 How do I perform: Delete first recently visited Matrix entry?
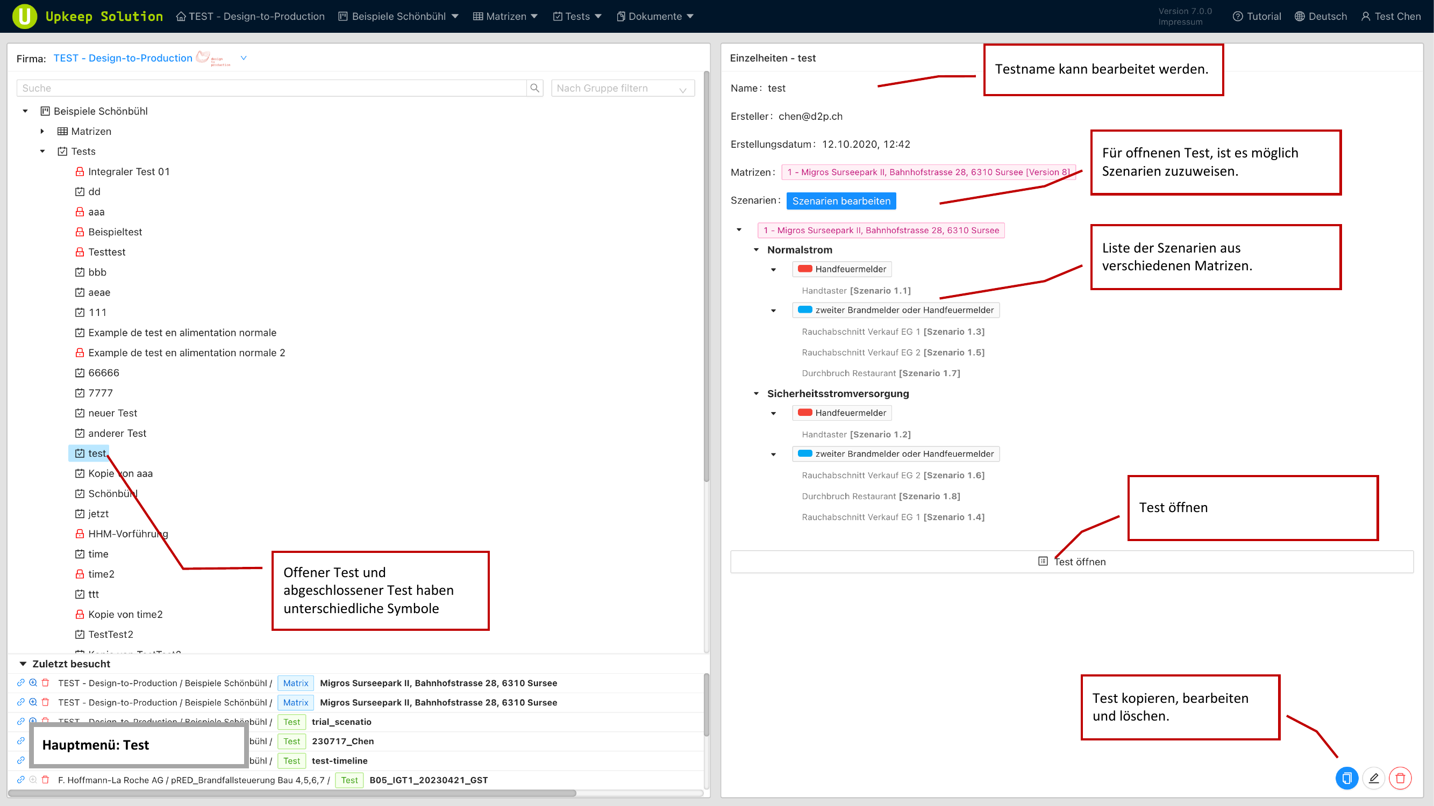46,682
